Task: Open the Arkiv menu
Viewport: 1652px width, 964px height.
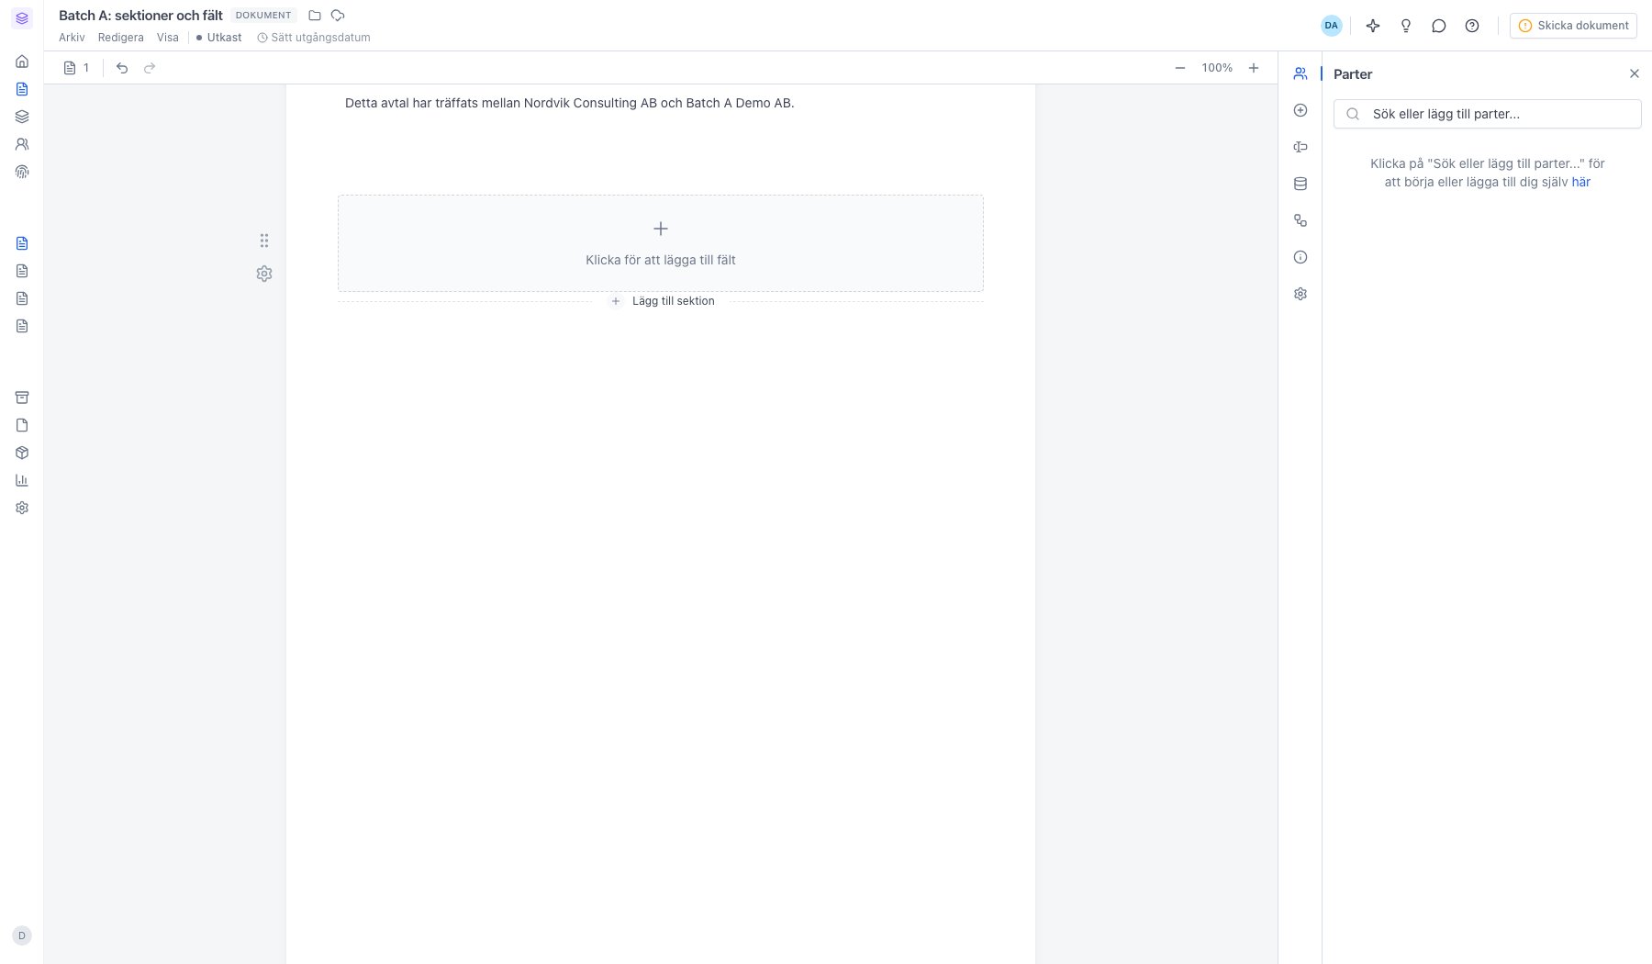Action: coord(72,38)
